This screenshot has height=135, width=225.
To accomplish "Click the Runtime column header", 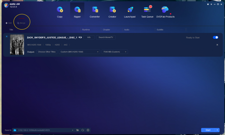I will click(x=86, y=30).
